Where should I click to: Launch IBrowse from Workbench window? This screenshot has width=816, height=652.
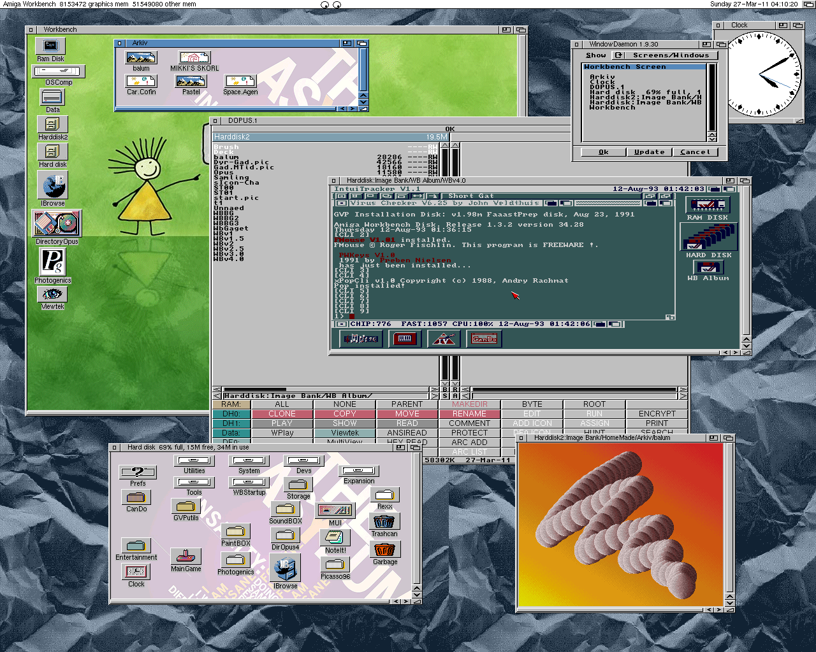(54, 187)
